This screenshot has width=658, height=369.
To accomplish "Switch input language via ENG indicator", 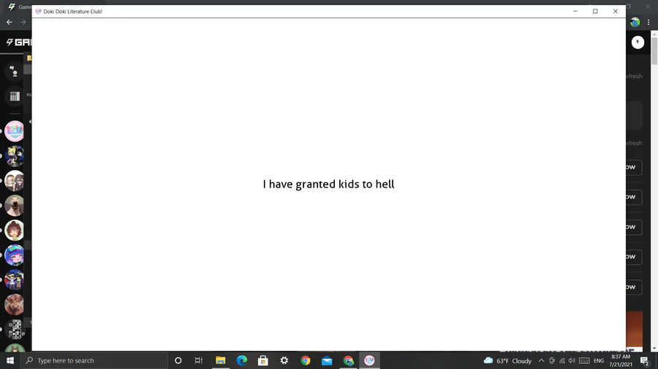I will (599, 361).
